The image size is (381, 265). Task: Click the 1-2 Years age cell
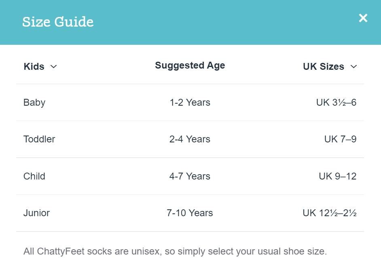(x=190, y=102)
